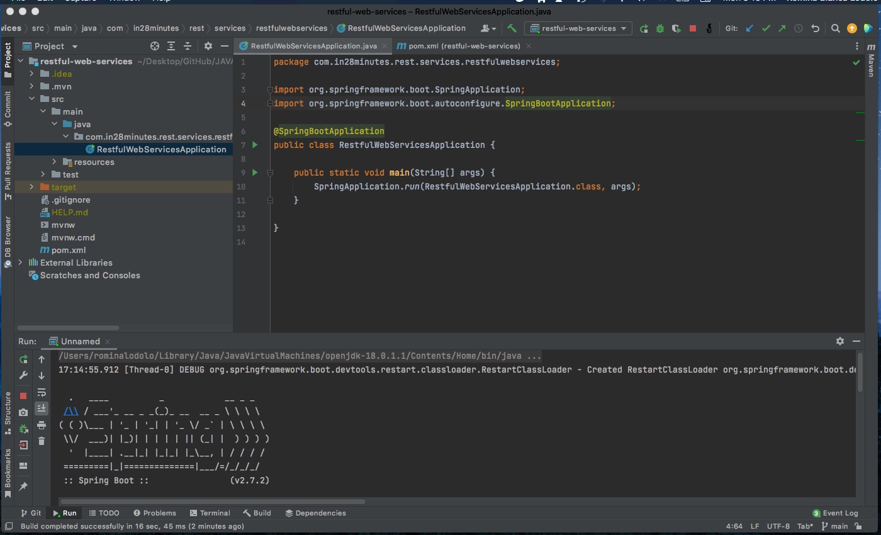This screenshot has width=881, height=535.
Task: Expand the target folder in the project tree
Action: pyautogui.click(x=31, y=187)
